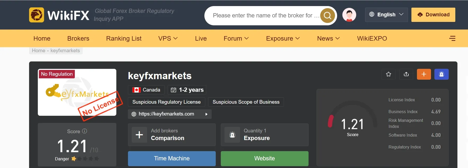Click the broker search input field

pos(266,16)
